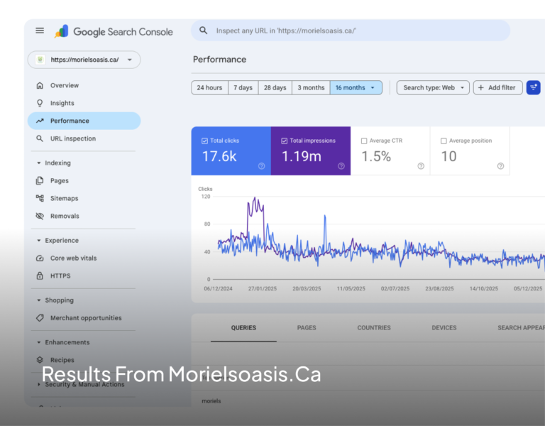Open help icon on Total impressions card
545x426 pixels.
click(x=341, y=166)
